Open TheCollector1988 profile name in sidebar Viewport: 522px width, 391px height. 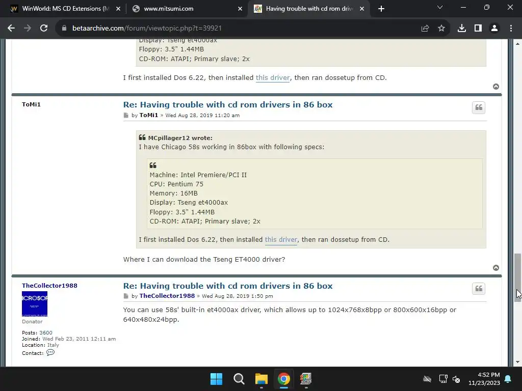(x=49, y=286)
